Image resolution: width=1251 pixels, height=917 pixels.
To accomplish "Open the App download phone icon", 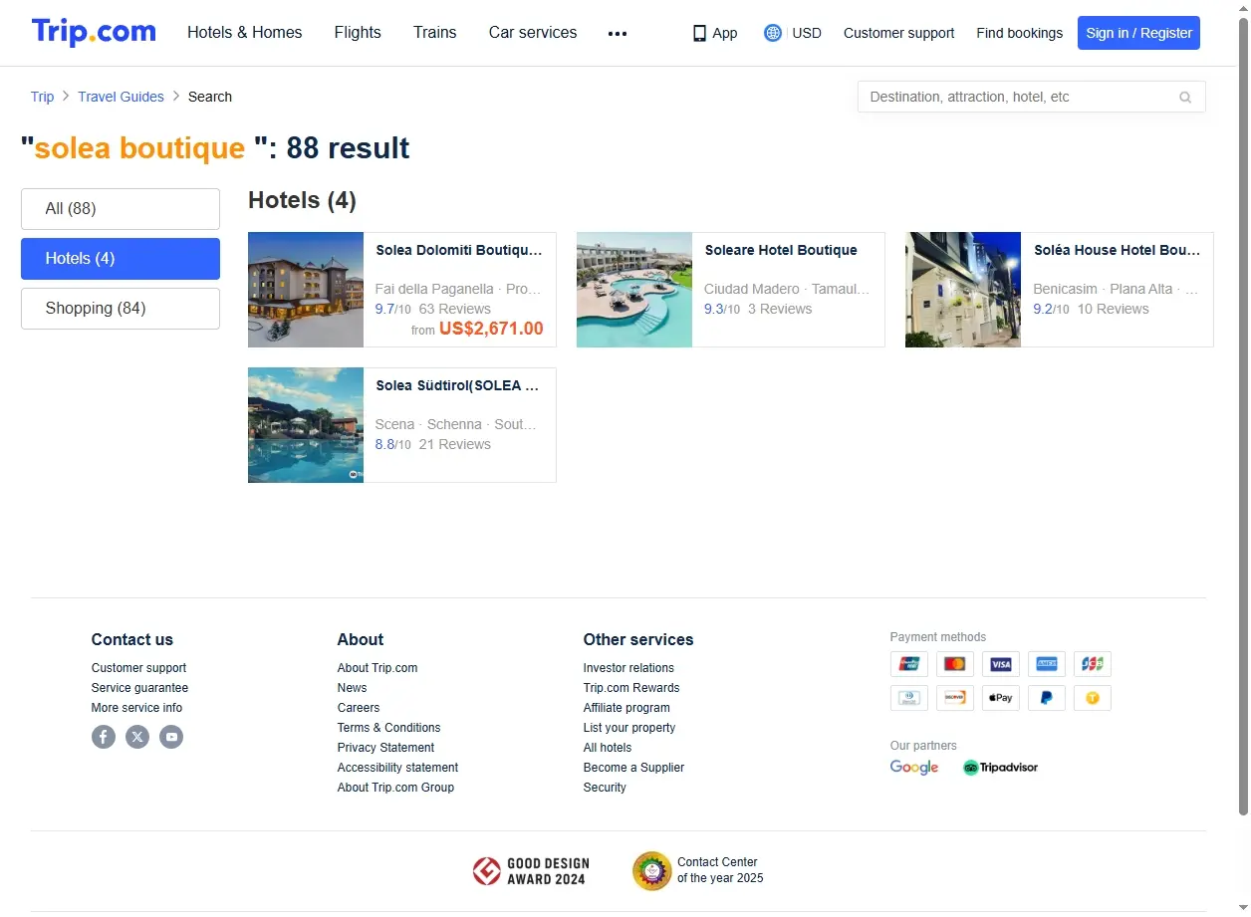I will tap(699, 33).
